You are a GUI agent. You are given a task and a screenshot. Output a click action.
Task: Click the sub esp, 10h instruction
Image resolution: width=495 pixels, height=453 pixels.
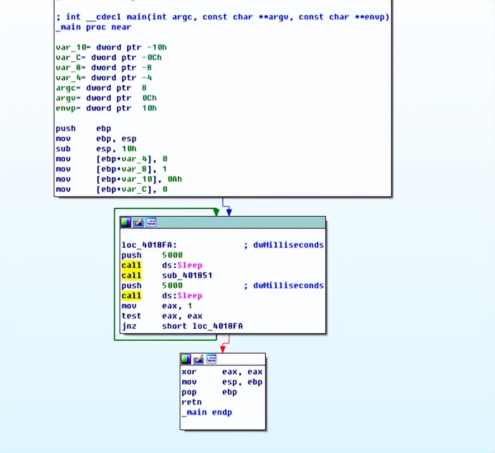[x=96, y=149]
